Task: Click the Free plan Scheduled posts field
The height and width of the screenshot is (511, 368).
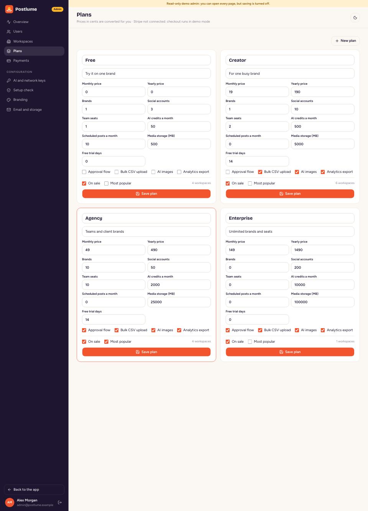Action: click(x=113, y=144)
